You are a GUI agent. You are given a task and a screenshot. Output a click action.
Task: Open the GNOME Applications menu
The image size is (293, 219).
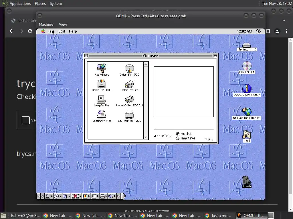pos(20,3)
